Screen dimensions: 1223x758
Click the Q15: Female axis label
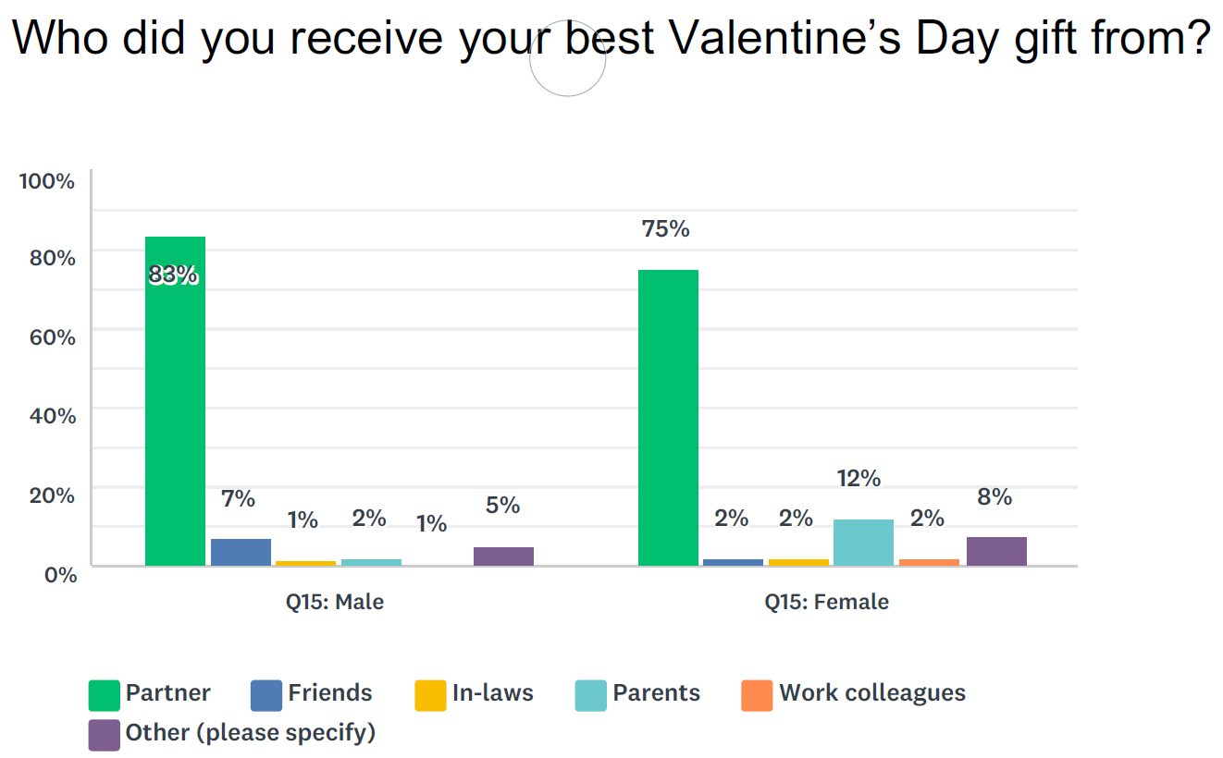coord(826,602)
